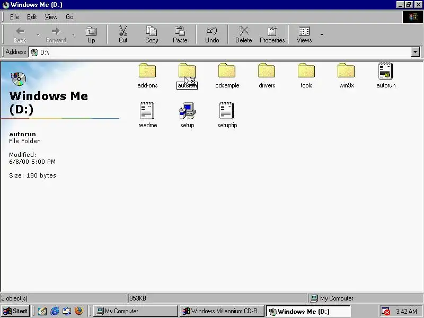The height and width of the screenshot is (318, 424).
Task: Click the Cut scissors icon
Action: (123, 31)
